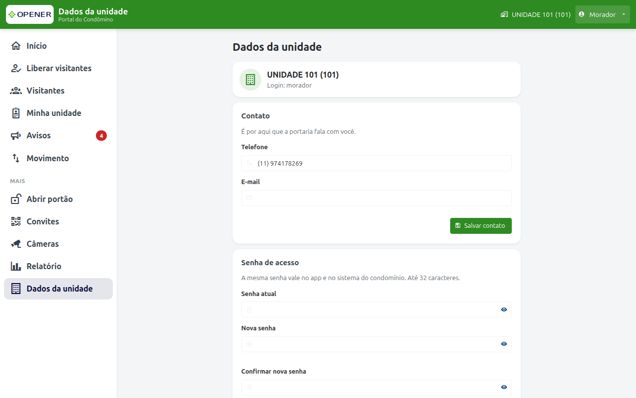636x398 pixels.
Task: Click into the Senha atual field
Action: tap(377, 309)
